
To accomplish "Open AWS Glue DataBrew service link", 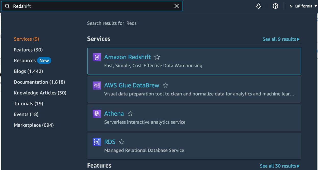I will [x=132, y=85].
